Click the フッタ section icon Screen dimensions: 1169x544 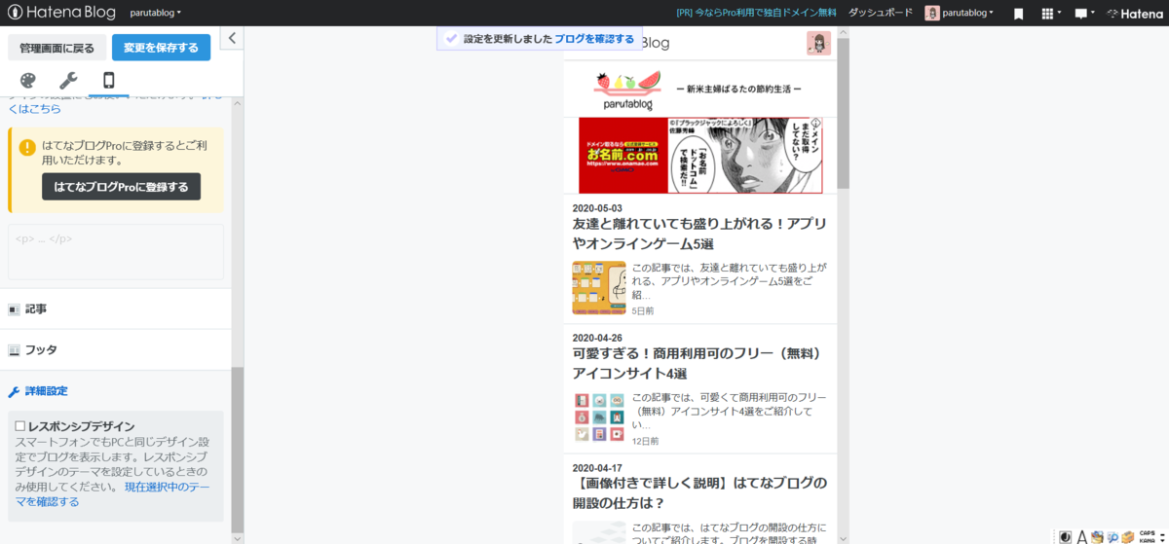pyautogui.click(x=14, y=350)
